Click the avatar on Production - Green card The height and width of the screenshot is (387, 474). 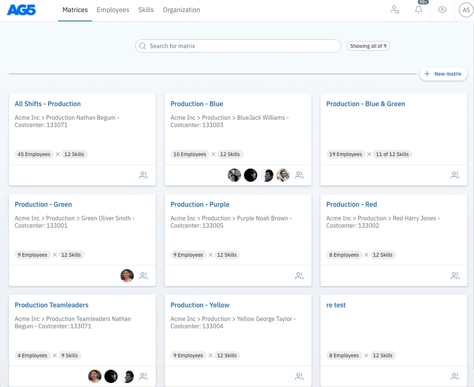tap(127, 276)
